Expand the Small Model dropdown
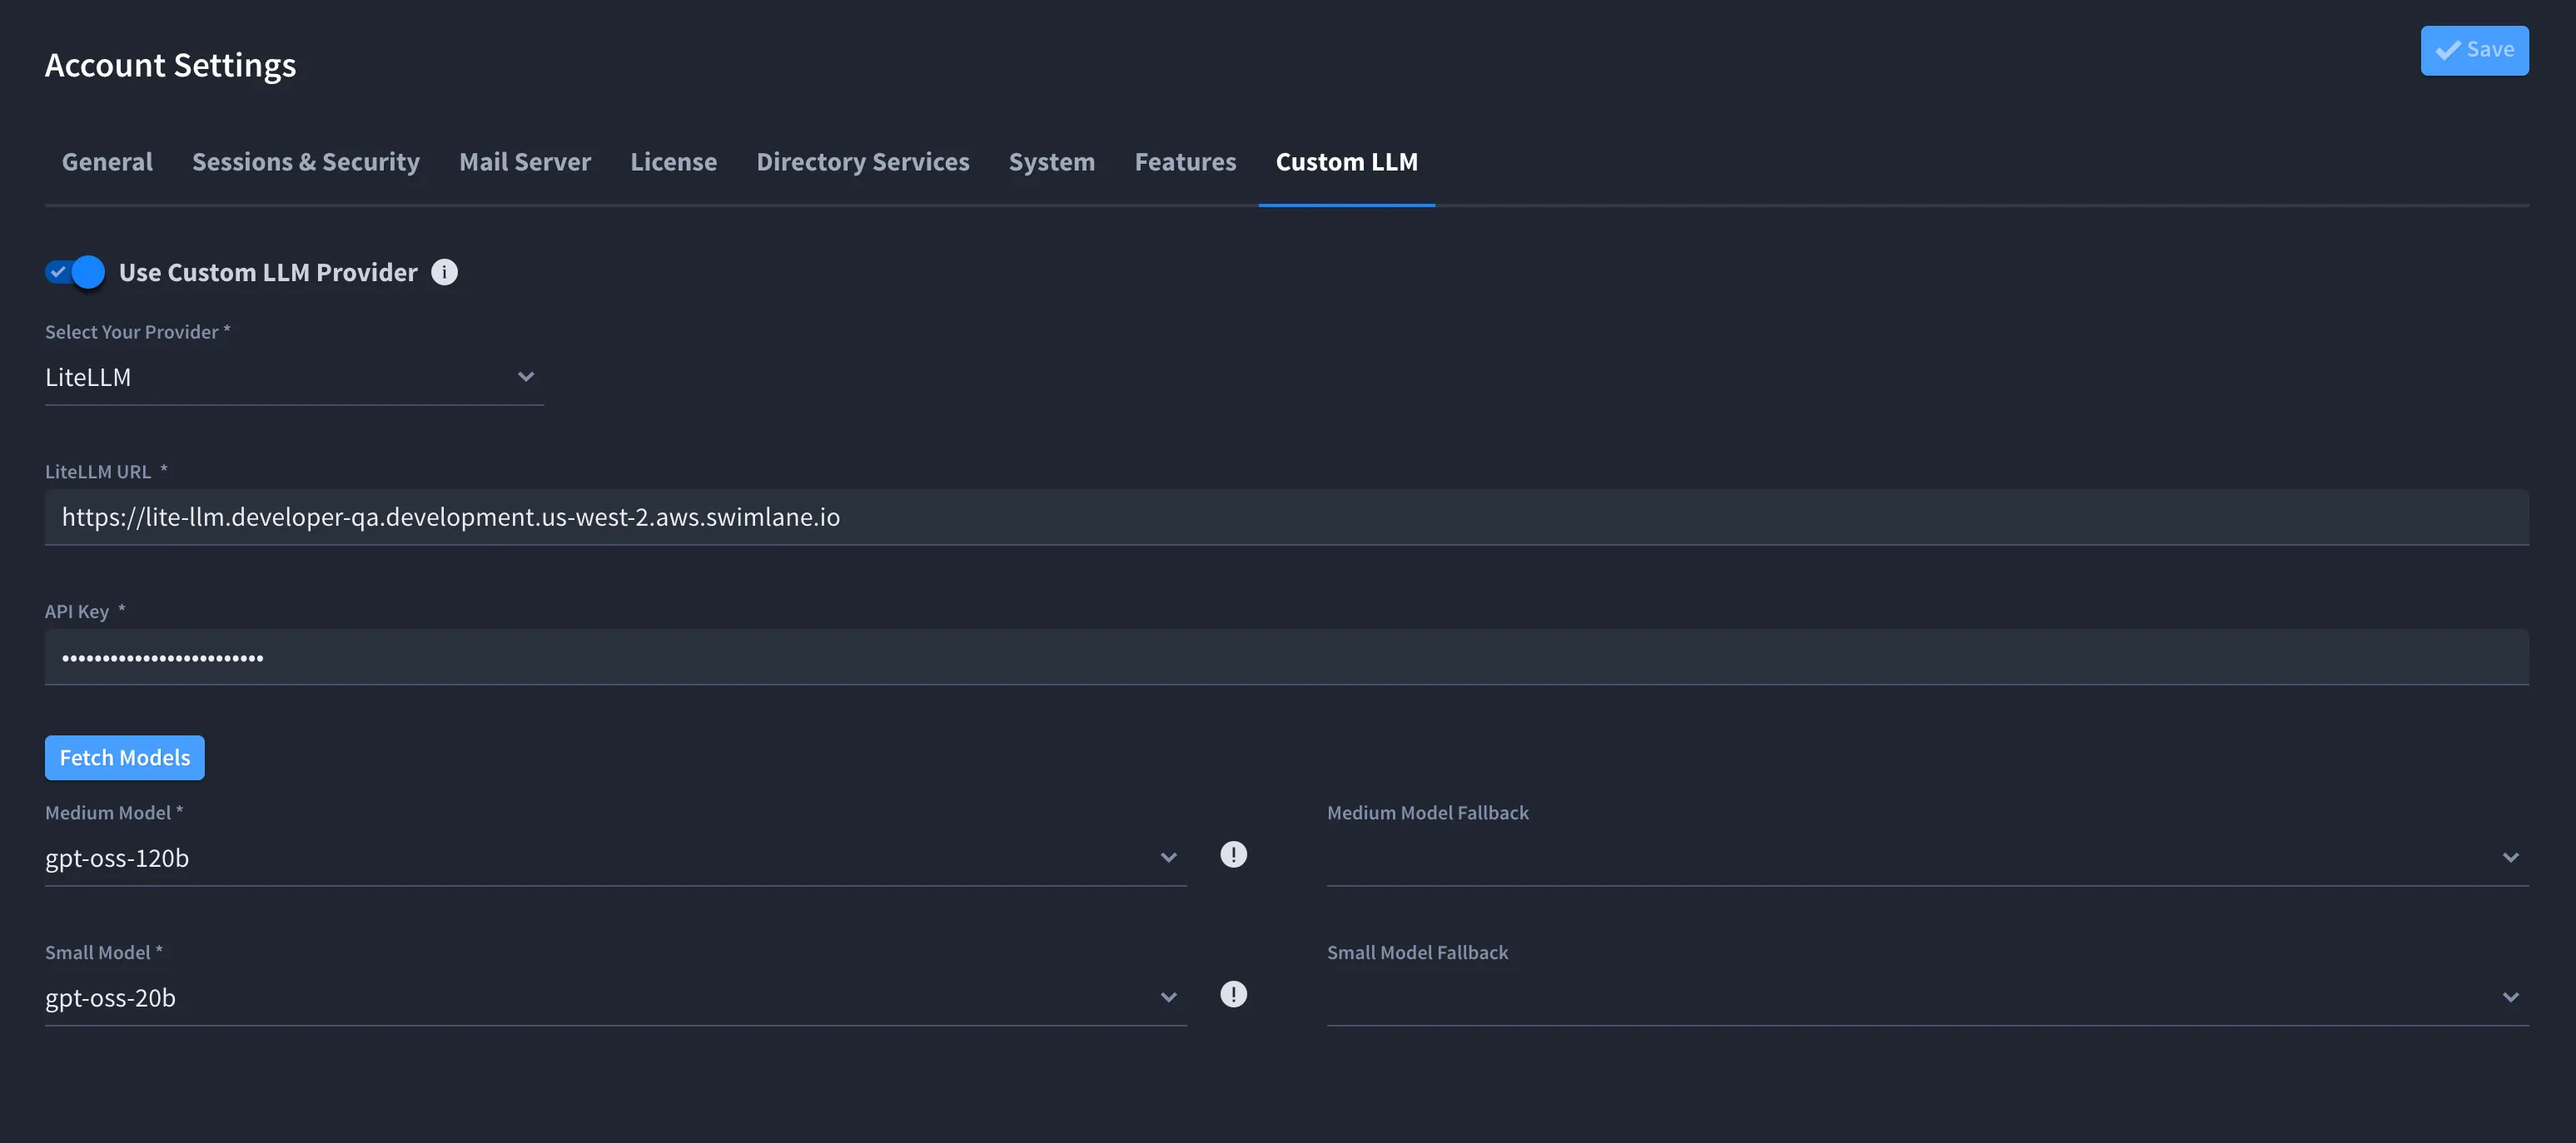 (x=616, y=998)
